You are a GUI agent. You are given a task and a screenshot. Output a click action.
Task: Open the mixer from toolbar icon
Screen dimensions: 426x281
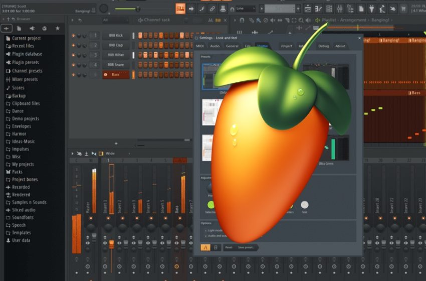pos(340,9)
